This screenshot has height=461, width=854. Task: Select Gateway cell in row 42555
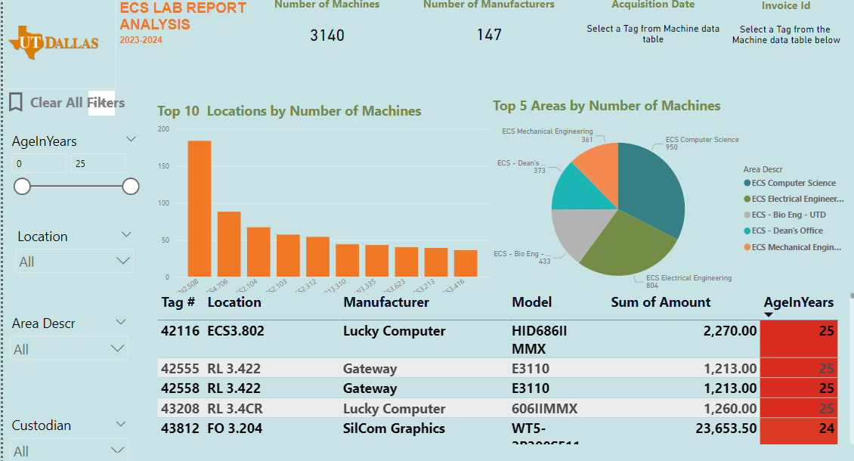[x=370, y=369]
